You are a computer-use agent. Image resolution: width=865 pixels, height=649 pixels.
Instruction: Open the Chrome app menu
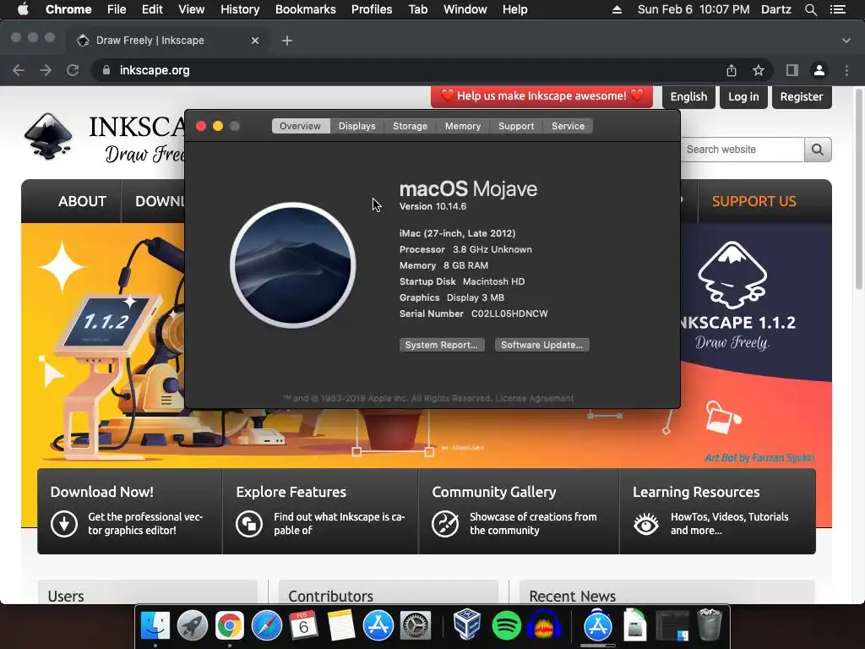pyautogui.click(x=68, y=9)
